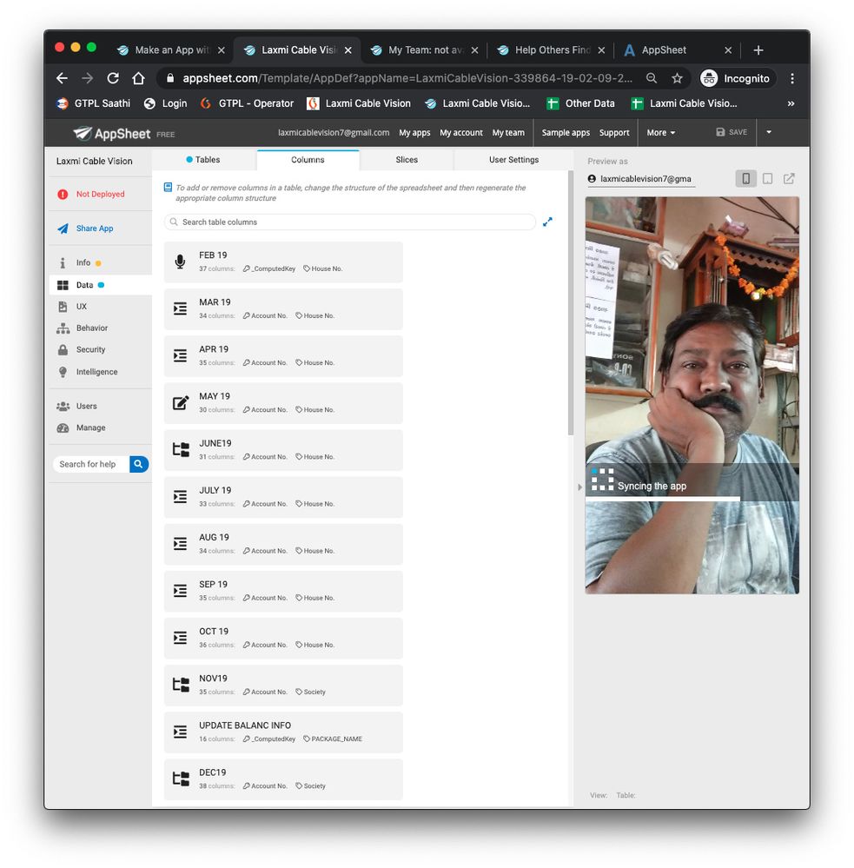Open Manage section in sidebar

coord(90,427)
